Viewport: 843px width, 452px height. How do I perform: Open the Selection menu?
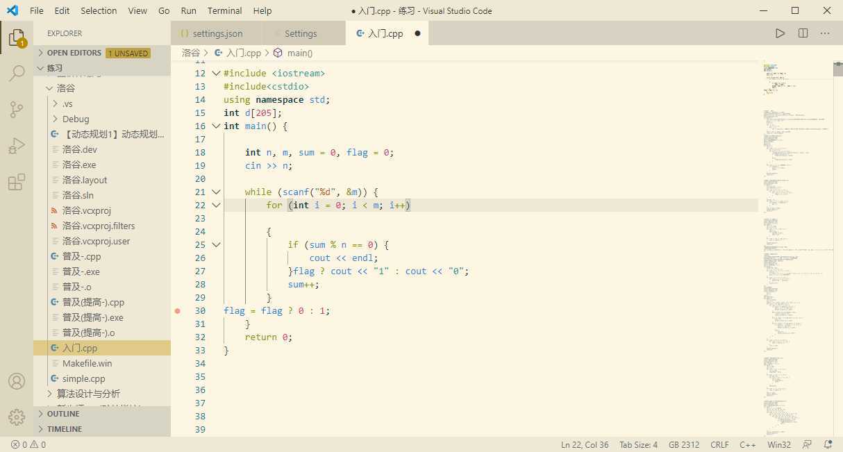click(99, 10)
